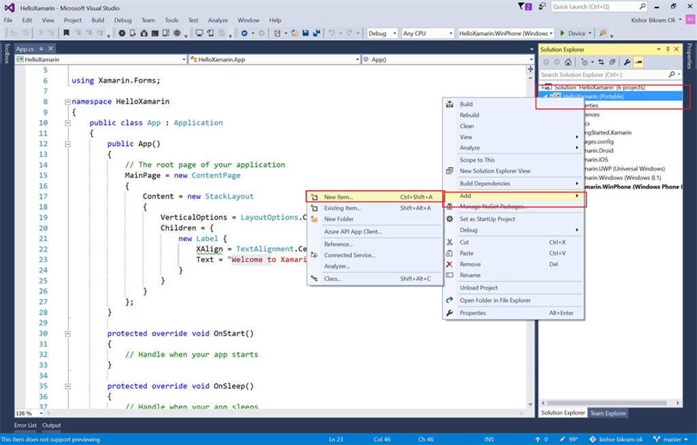Open Properties wrench icon in Solution Explorer
The width and height of the screenshot is (697, 445).
[627, 62]
